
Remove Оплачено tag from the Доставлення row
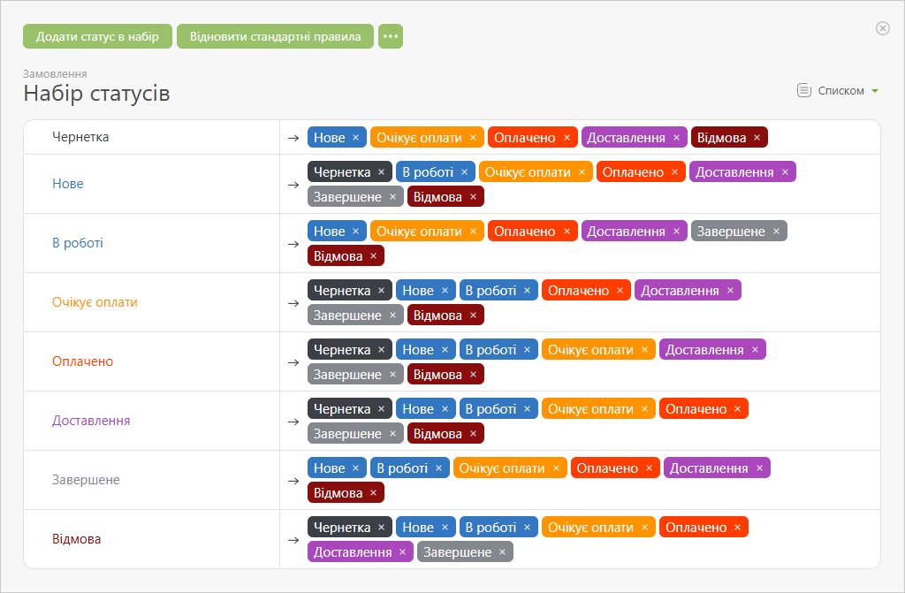(738, 409)
